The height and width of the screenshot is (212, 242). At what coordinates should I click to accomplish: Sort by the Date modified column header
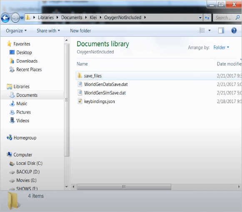229,64
